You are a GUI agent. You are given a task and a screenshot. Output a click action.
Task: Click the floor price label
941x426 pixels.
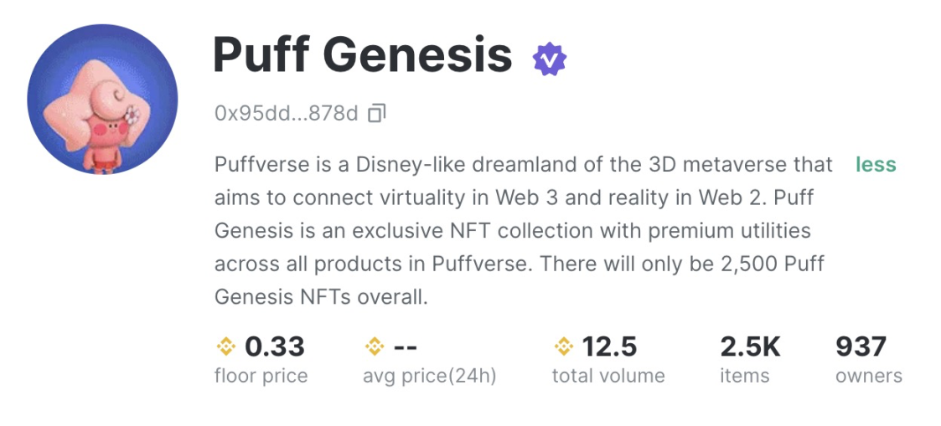coord(261,376)
